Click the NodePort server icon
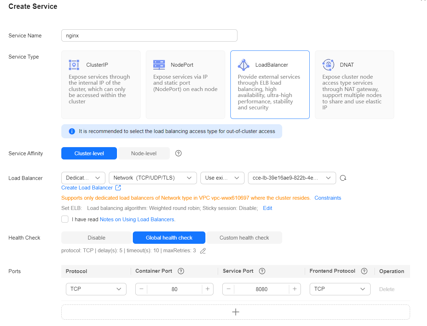Image resolution: width=427 pixels, height=326 pixels. pos(159,65)
